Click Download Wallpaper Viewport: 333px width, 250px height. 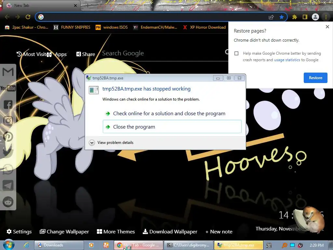(170, 231)
